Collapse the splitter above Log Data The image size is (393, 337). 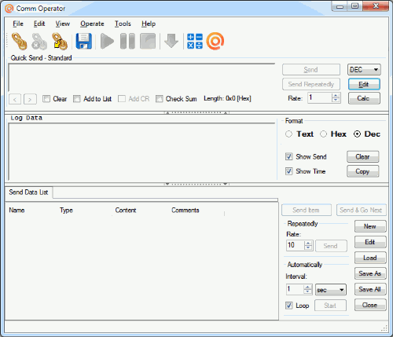pyautogui.click(x=196, y=113)
